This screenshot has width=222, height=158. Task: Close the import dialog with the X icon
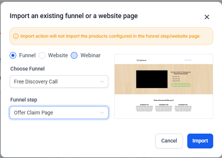click(x=207, y=17)
